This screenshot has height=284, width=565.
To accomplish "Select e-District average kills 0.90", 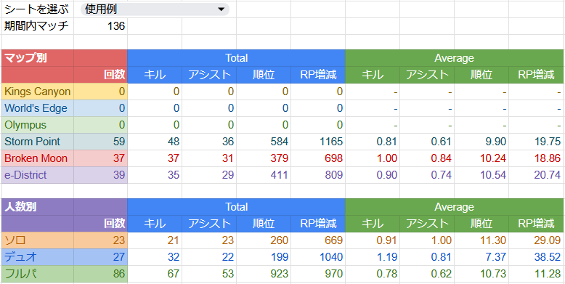I will (x=373, y=175).
